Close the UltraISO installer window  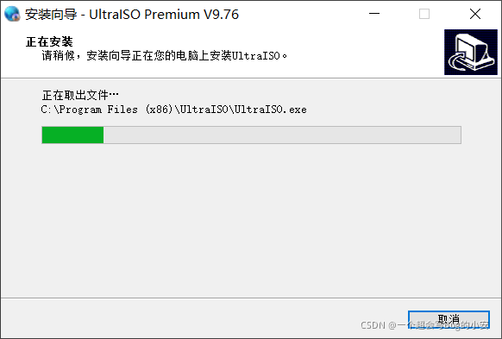pyautogui.click(x=475, y=14)
